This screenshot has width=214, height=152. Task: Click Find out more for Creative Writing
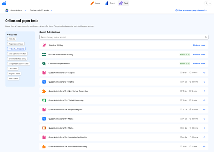click(x=199, y=45)
